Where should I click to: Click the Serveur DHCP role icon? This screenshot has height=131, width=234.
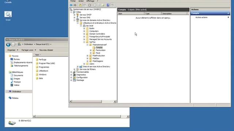78,15
